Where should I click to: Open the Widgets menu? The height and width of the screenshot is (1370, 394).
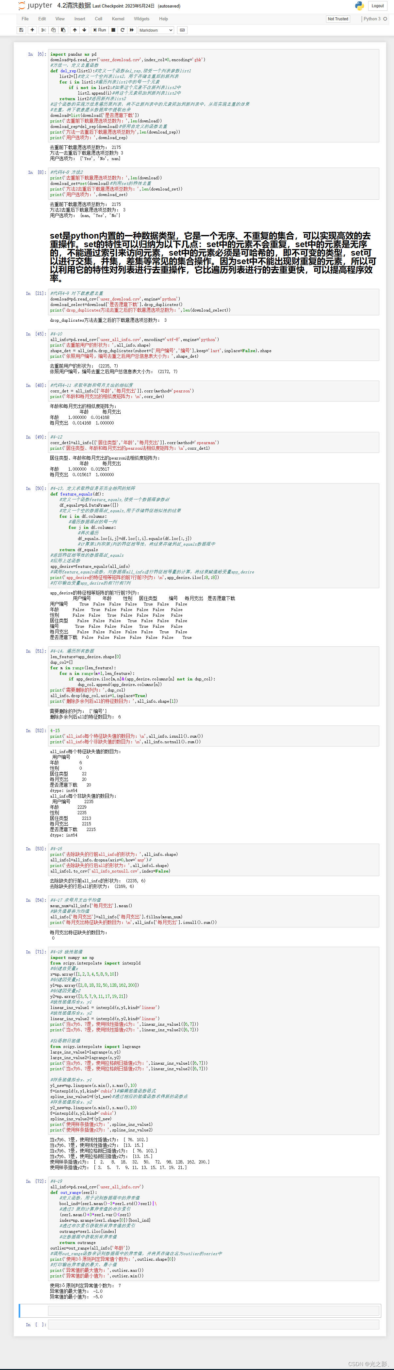(142, 19)
